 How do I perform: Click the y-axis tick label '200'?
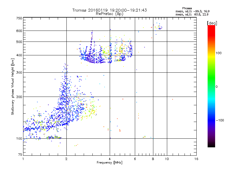pyautogui.click(x=19, y=97)
